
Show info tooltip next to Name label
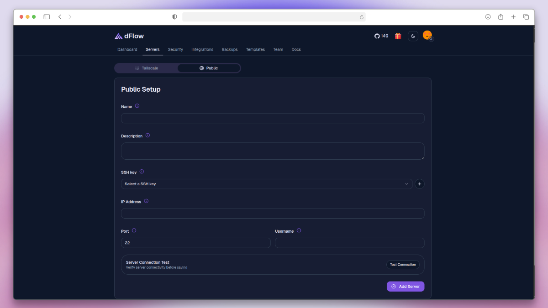(x=137, y=106)
